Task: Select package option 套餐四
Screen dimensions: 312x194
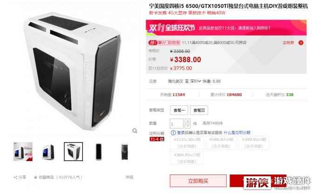Action: click(199, 110)
